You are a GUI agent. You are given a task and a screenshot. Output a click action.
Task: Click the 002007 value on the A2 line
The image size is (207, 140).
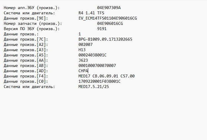pyautogui.click(x=86, y=44)
